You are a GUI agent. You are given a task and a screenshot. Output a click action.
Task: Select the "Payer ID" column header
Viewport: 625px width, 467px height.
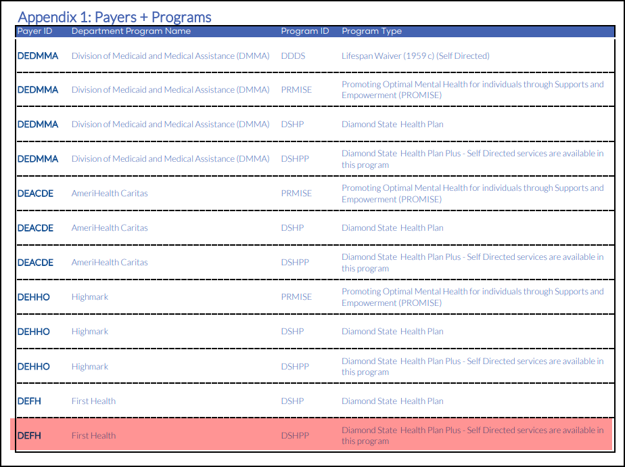pyautogui.click(x=34, y=31)
